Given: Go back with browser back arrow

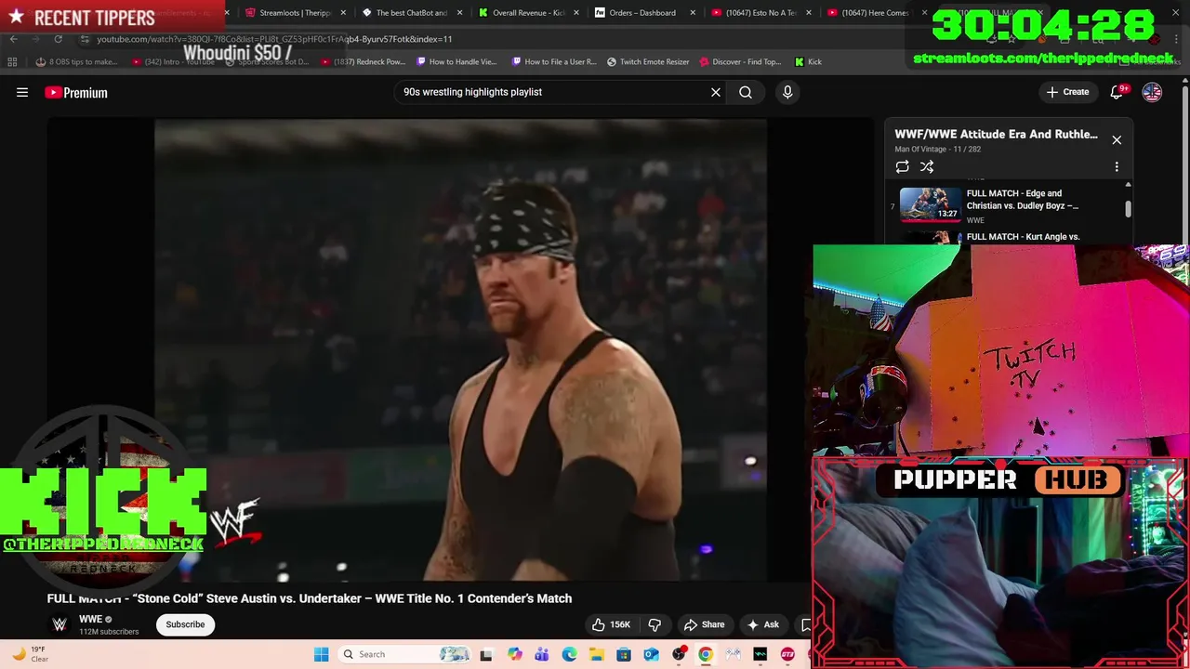Looking at the screenshot, I should 13,39.
